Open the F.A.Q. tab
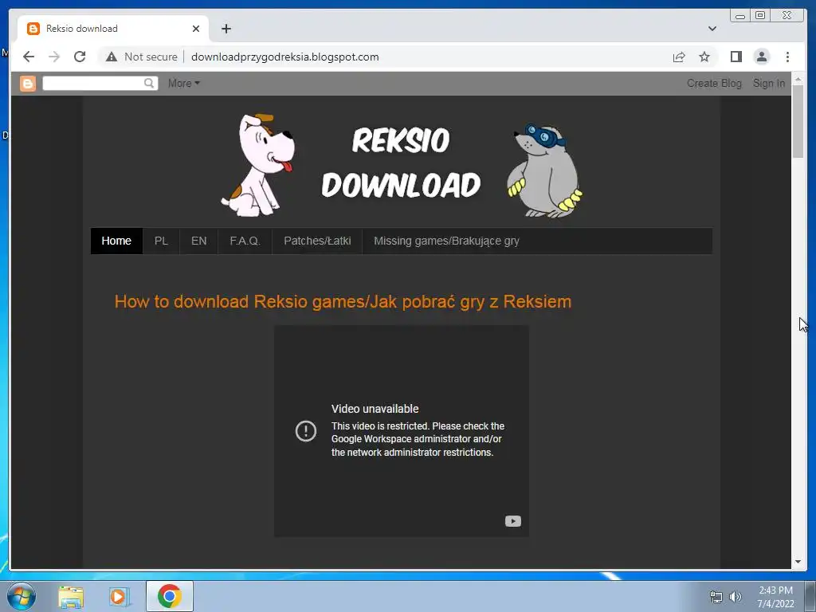This screenshot has height=612, width=816. (x=245, y=241)
